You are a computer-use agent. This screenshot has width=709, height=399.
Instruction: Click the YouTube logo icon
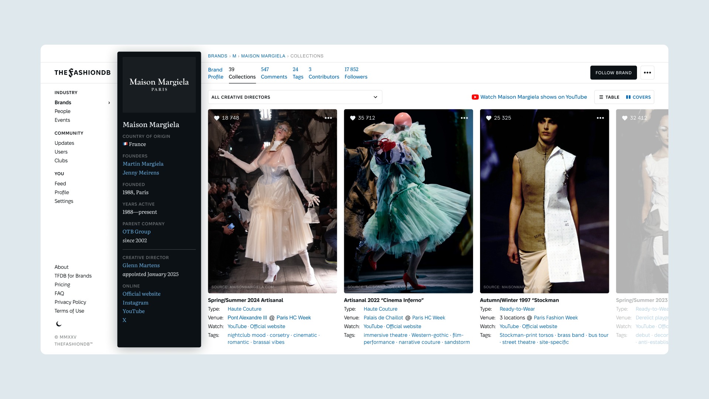[475, 97]
